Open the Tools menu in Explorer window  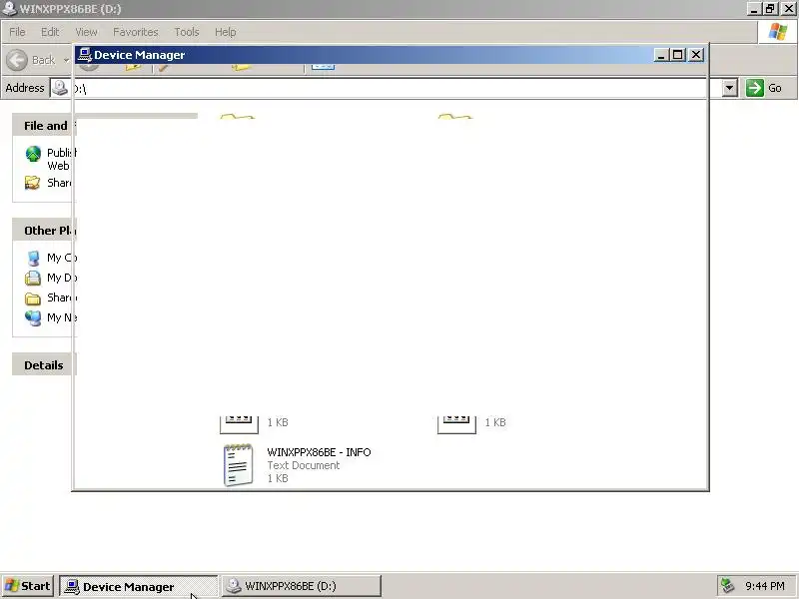pyautogui.click(x=187, y=32)
